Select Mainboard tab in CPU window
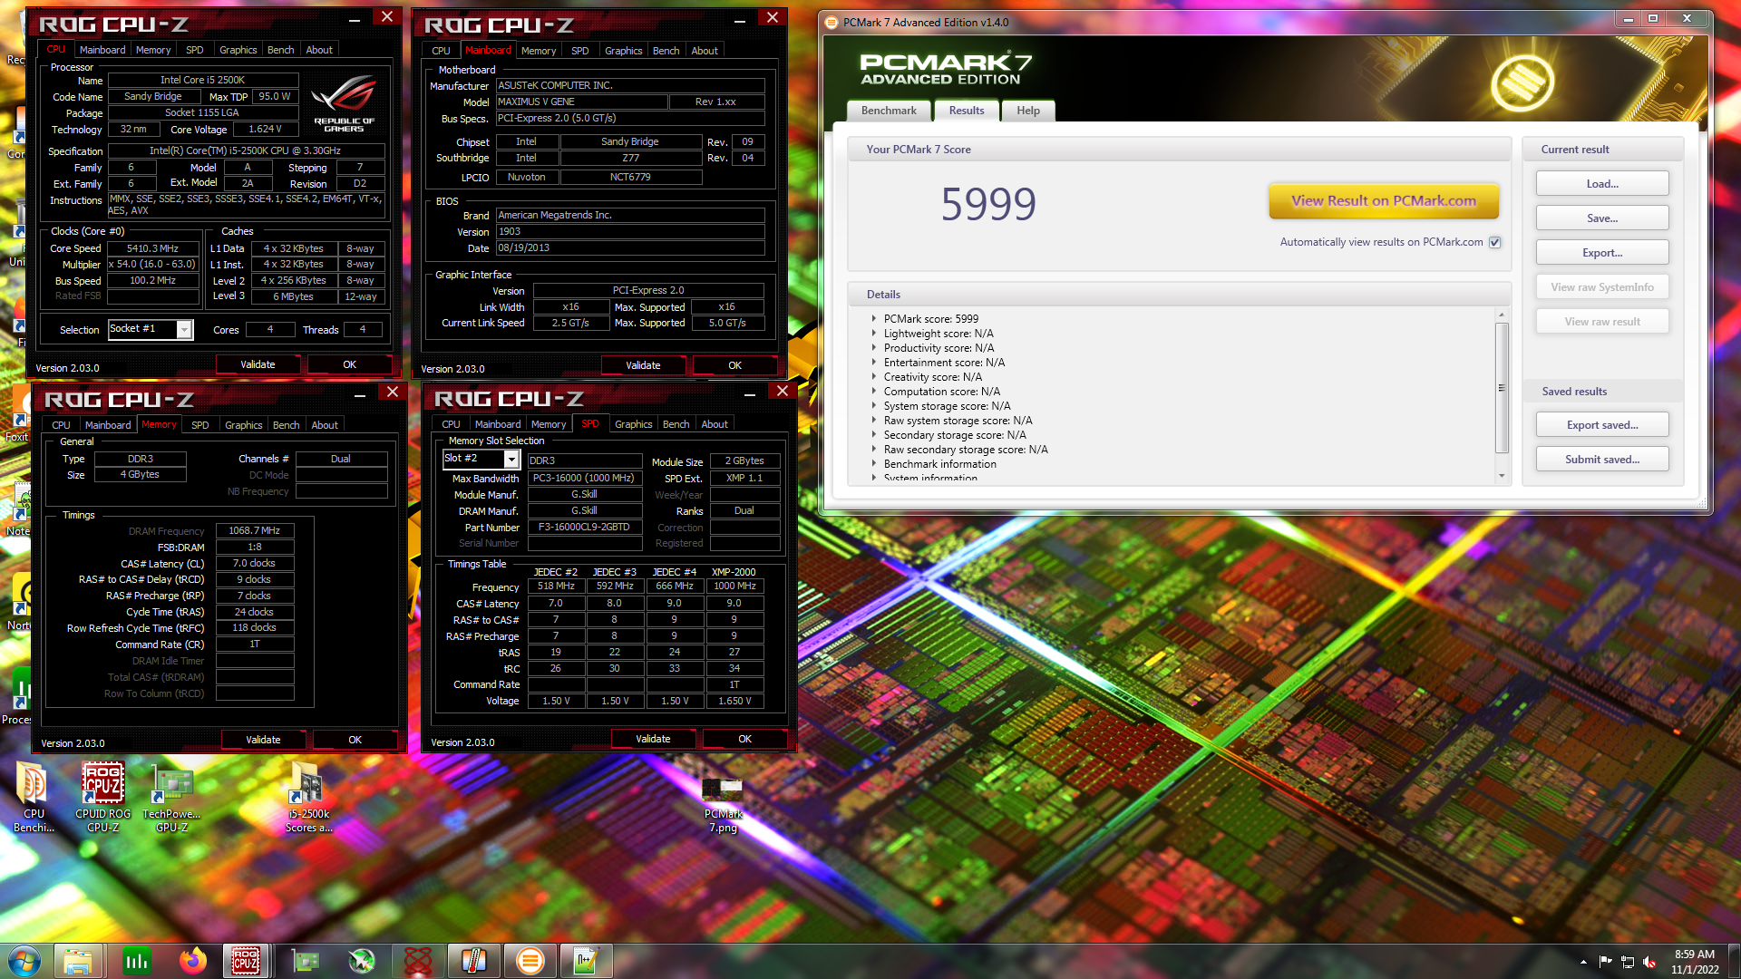The image size is (1741, 979). point(102,50)
